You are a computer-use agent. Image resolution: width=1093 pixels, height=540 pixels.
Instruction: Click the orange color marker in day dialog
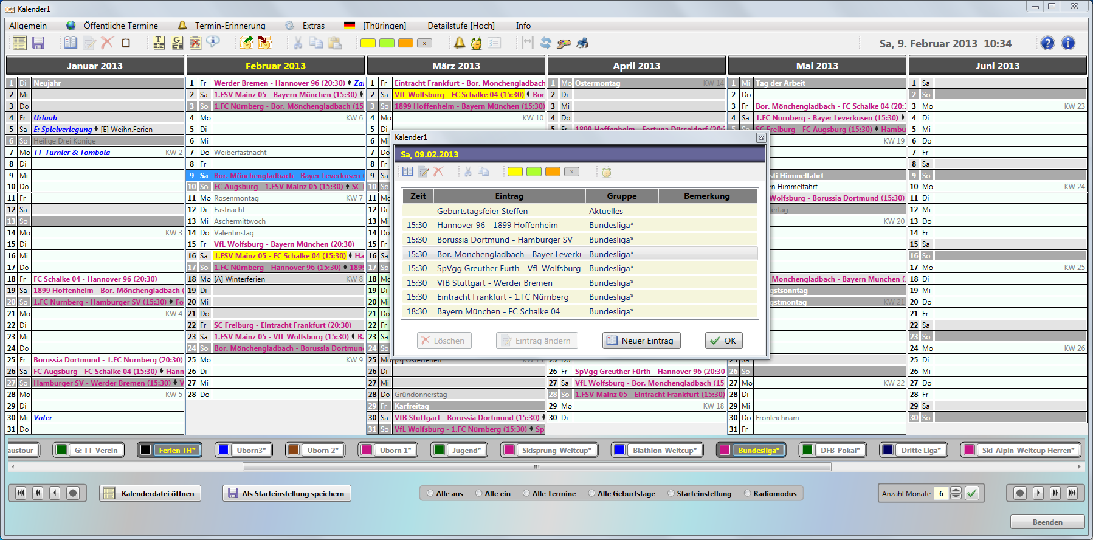[x=553, y=172]
